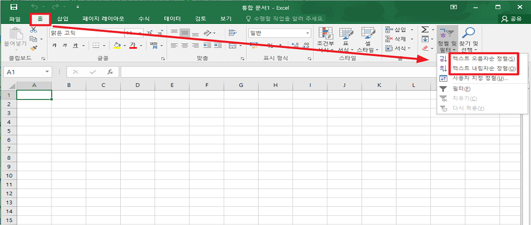Image resolution: width=531 pixels, height=225 pixels.
Task: Open Find & Select (찾기 및 선택)
Action: [x=469, y=40]
